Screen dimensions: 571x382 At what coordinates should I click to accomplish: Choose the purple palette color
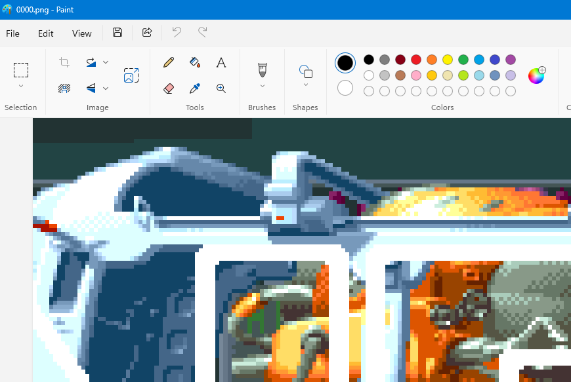(x=511, y=60)
